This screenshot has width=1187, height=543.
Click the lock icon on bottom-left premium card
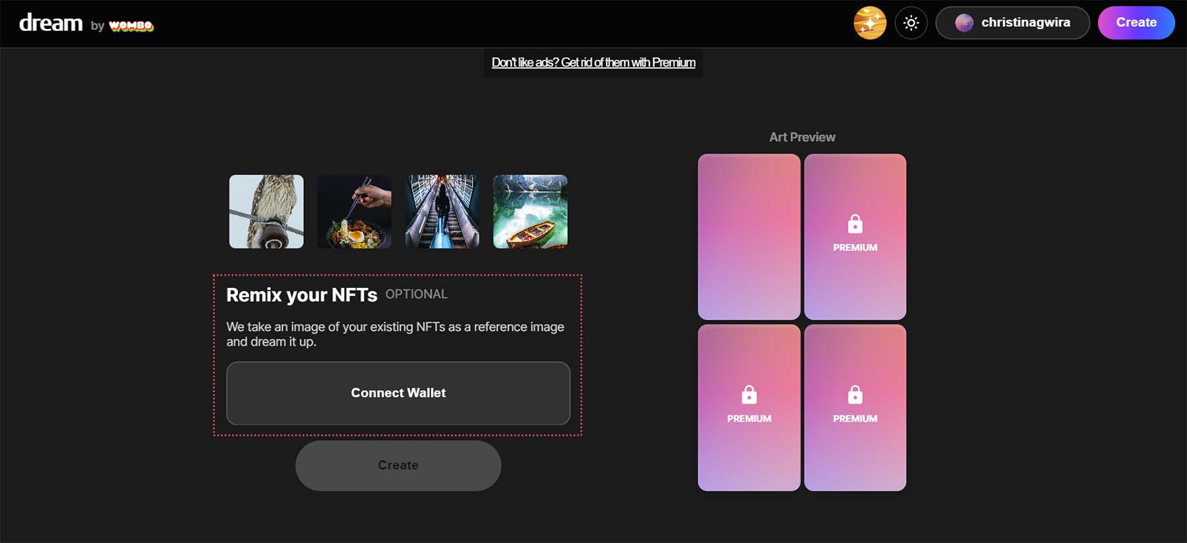point(749,395)
